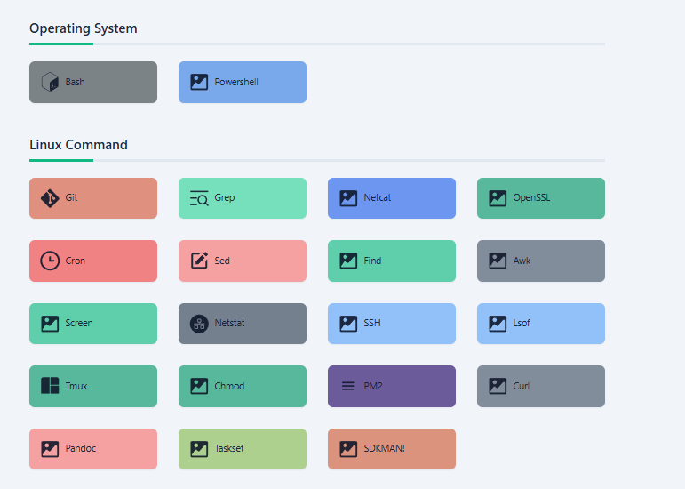The height and width of the screenshot is (489, 685).
Task: Go to the OpenSSL card
Action: pyautogui.click(x=541, y=198)
